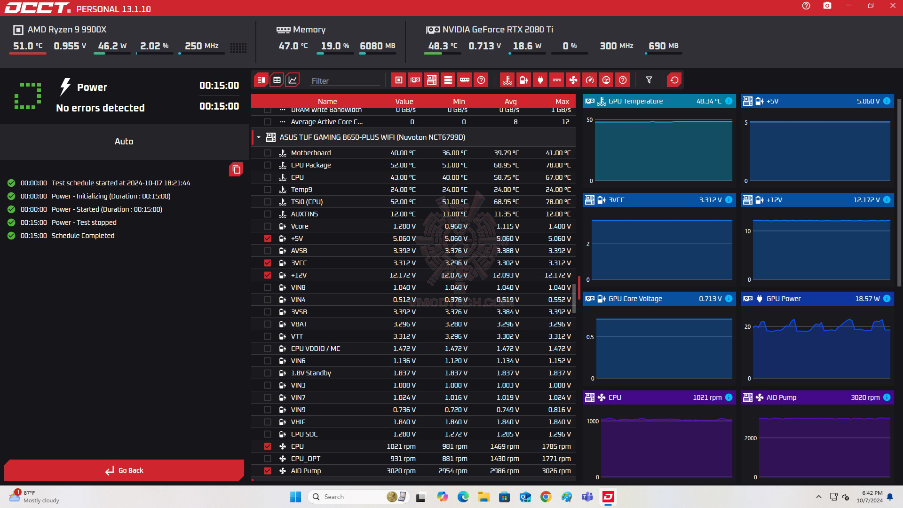Uncheck the +5V sensor checkbox
This screenshot has height=508, width=903.
[x=268, y=238]
